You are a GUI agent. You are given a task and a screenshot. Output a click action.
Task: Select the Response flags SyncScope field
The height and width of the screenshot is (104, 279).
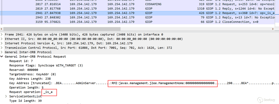point(46,66)
